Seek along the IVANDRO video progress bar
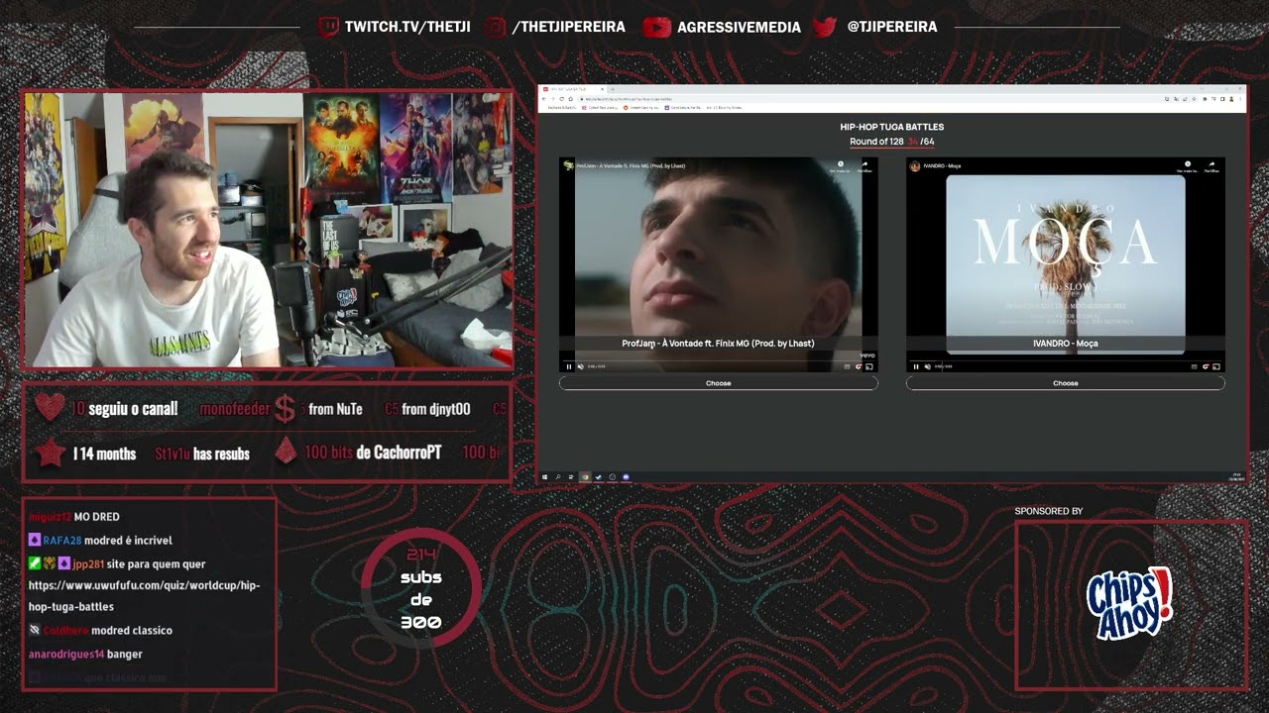 [1066, 360]
